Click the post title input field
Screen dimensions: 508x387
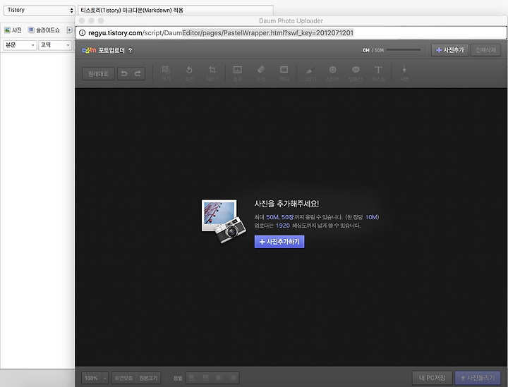pos(175,10)
